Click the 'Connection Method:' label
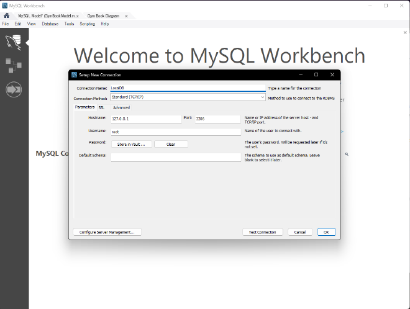The width and height of the screenshot is (410, 309). coord(90,99)
